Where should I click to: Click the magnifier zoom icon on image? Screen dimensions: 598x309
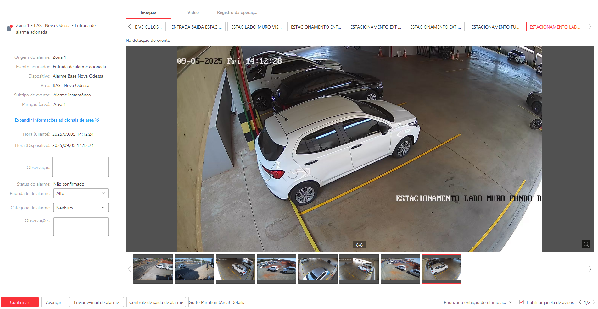pyautogui.click(x=586, y=244)
